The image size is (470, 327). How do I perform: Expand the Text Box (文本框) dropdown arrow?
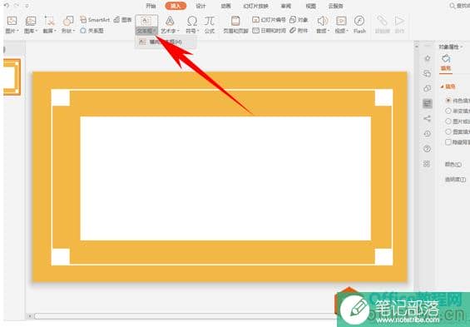tap(155, 31)
